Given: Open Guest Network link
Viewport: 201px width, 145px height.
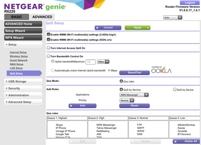Looking at the screenshot, I should (x=19, y=60).
